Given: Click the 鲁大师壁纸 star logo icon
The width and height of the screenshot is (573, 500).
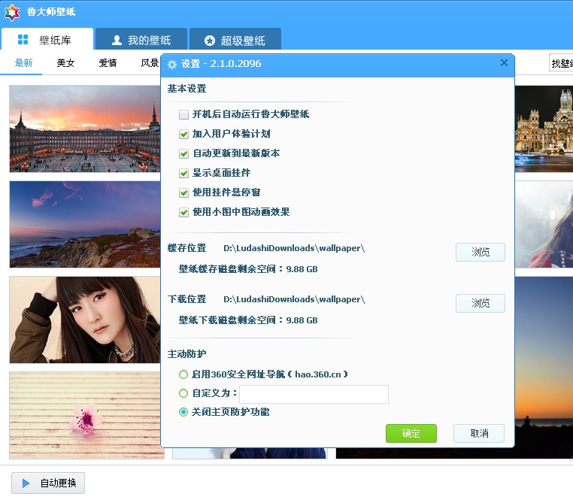Looking at the screenshot, I should click(13, 12).
